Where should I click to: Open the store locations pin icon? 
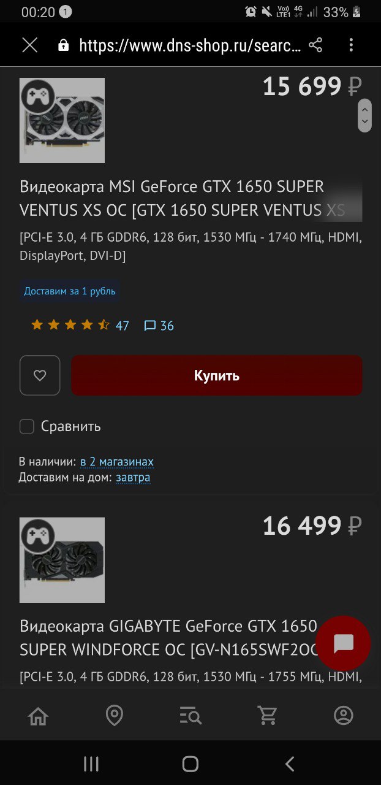(x=115, y=715)
